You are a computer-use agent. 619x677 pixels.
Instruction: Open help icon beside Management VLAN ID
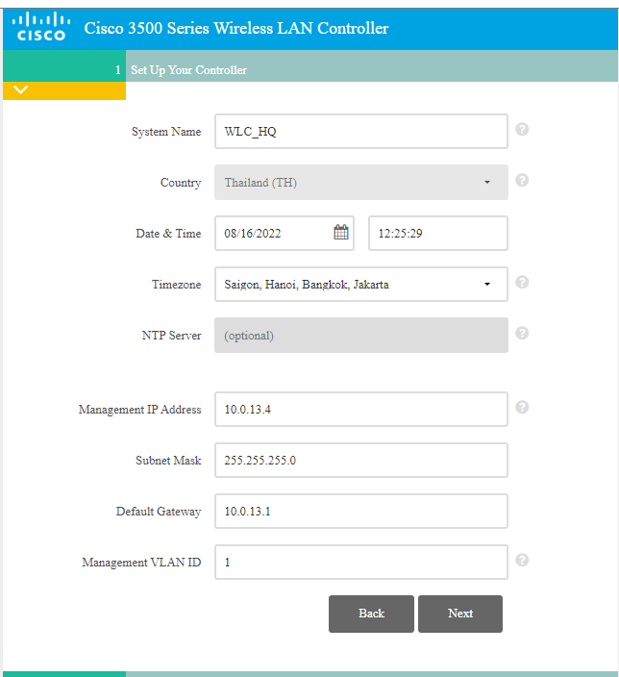coord(522,560)
